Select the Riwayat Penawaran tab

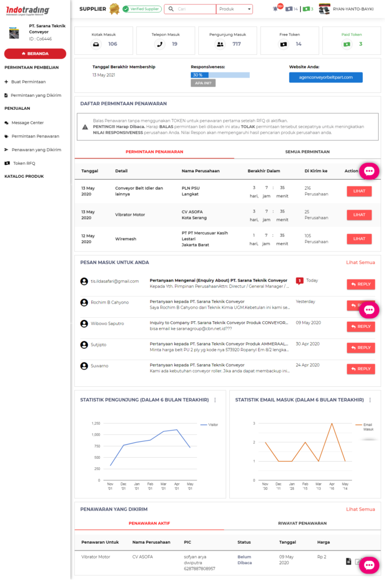pos(302,523)
